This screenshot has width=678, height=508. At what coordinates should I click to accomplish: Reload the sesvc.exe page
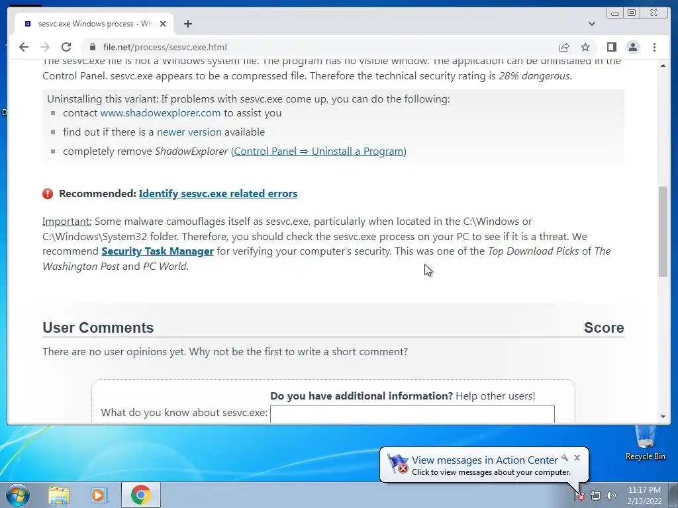(66, 47)
